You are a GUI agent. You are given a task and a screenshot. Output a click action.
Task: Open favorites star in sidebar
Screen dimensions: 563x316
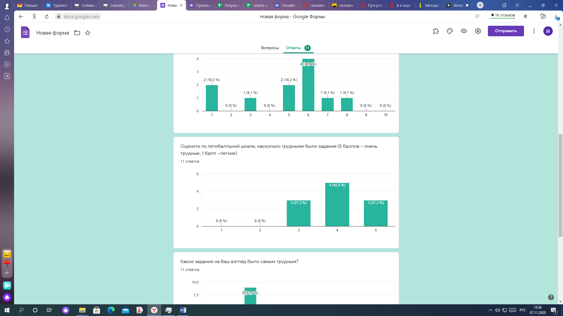[7, 41]
